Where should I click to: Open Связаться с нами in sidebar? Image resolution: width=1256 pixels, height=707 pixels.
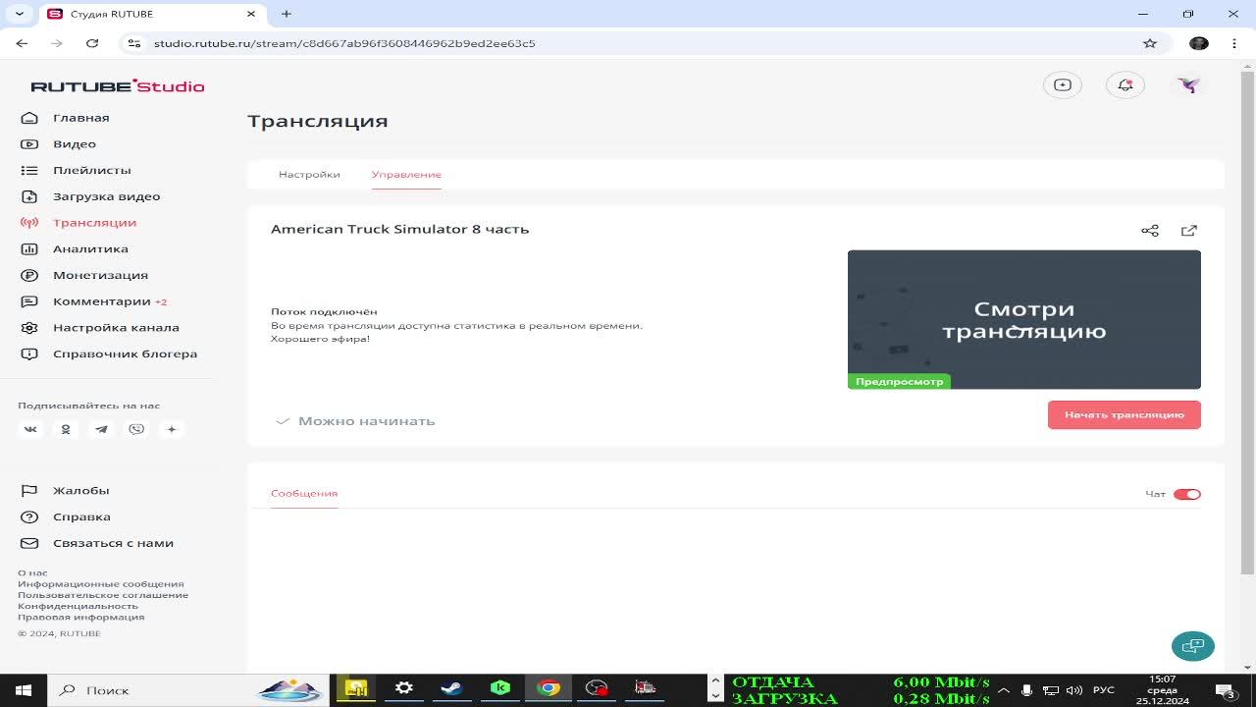pyautogui.click(x=114, y=543)
